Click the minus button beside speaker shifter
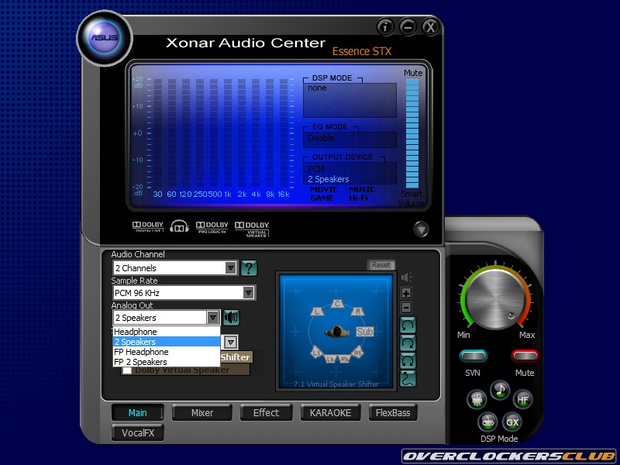Viewport: 620px width, 465px height. [406, 308]
